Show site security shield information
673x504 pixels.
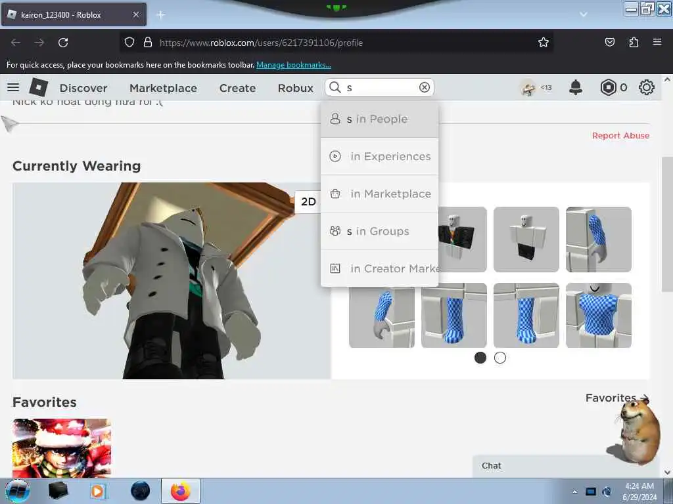click(x=129, y=43)
